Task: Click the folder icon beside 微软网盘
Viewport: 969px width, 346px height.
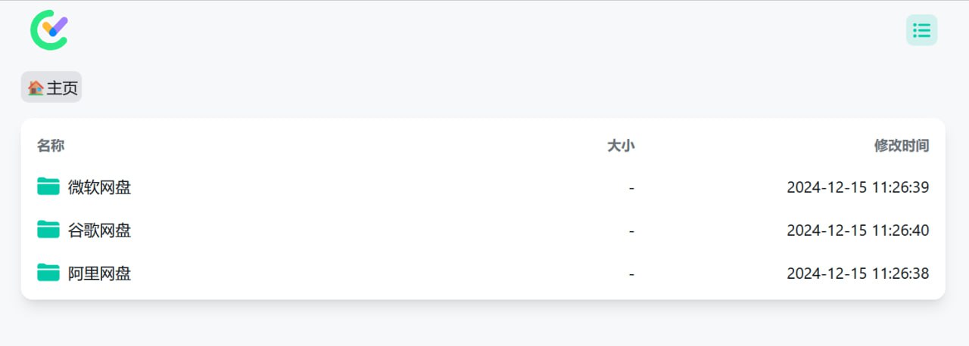Action: (48, 187)
